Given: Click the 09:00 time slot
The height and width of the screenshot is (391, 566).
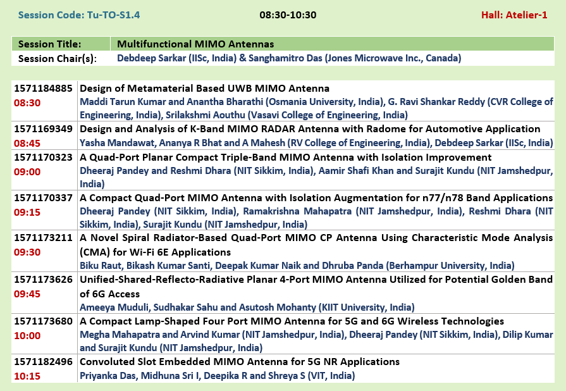Looking at the screenshot, I should (26, 171).
